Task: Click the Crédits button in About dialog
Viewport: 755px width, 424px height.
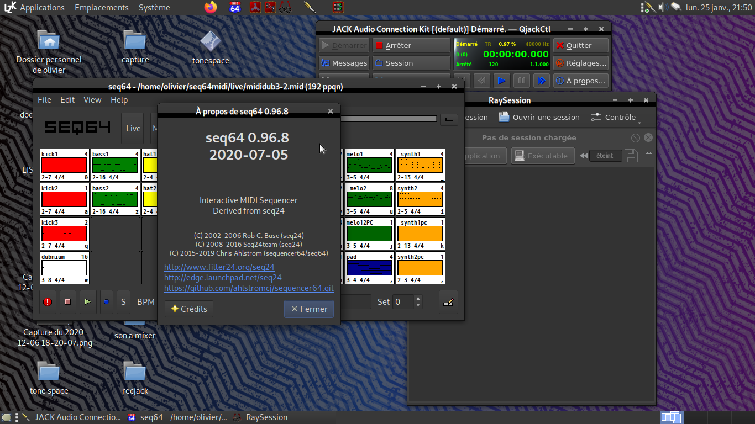Action: click(189, 309)
